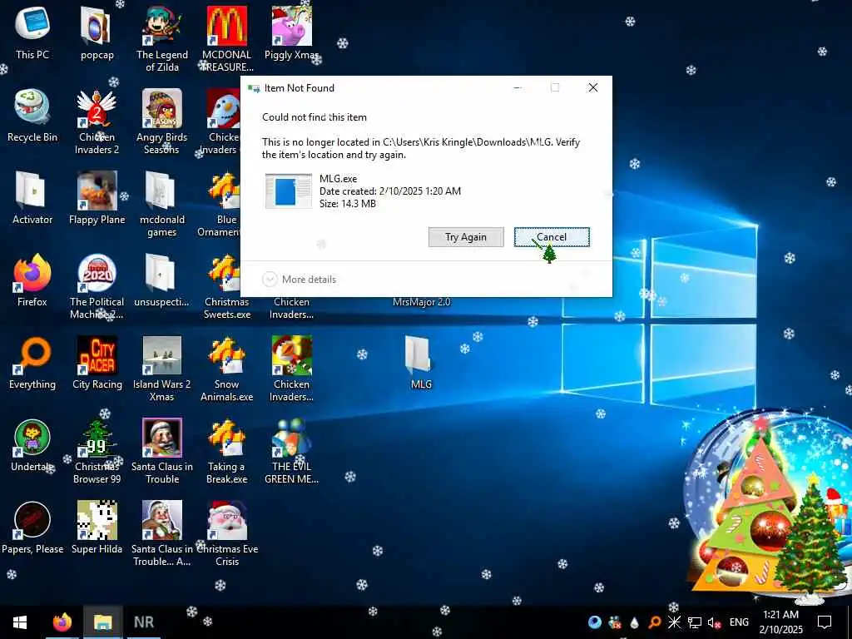Click the MLG.exe file thumbnail
This screenshot has width=852, height=639.
pos(289,191)
